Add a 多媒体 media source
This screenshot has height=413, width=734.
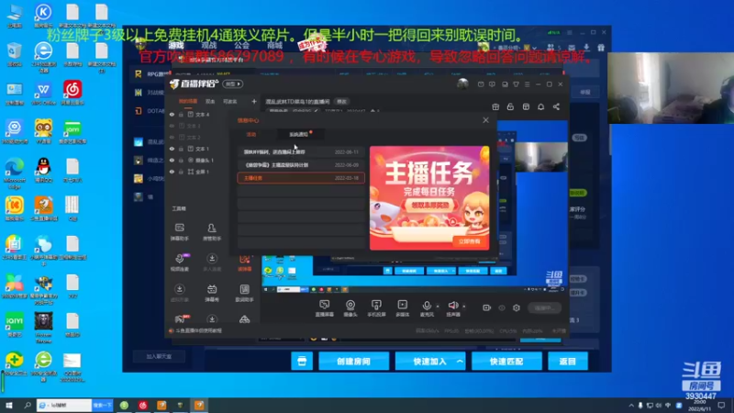click(x=402, y=308)
